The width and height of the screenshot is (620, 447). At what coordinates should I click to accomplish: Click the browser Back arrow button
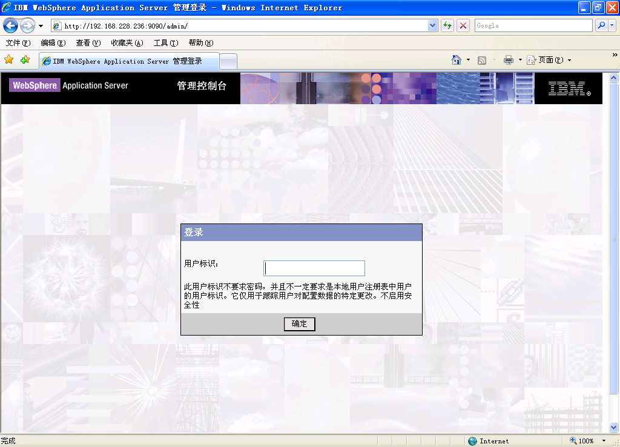pyautogui.click(x=10, y=25)
